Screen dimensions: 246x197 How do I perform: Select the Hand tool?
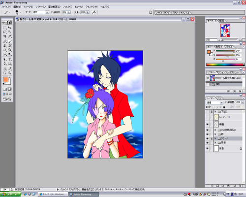5,73
